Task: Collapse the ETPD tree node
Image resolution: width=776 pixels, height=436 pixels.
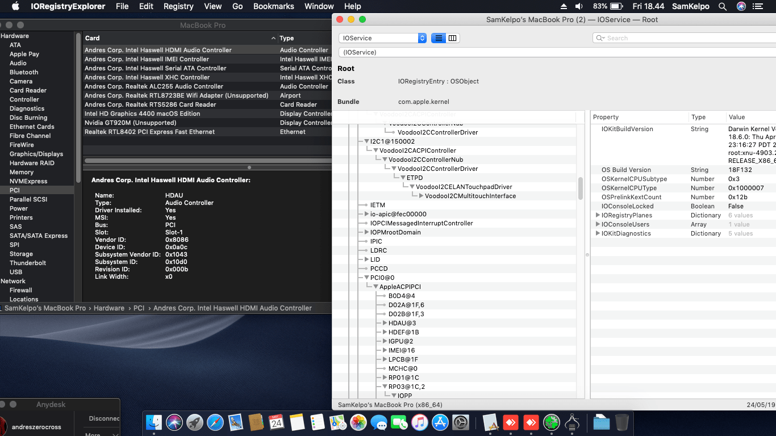Action: point(403,178)
